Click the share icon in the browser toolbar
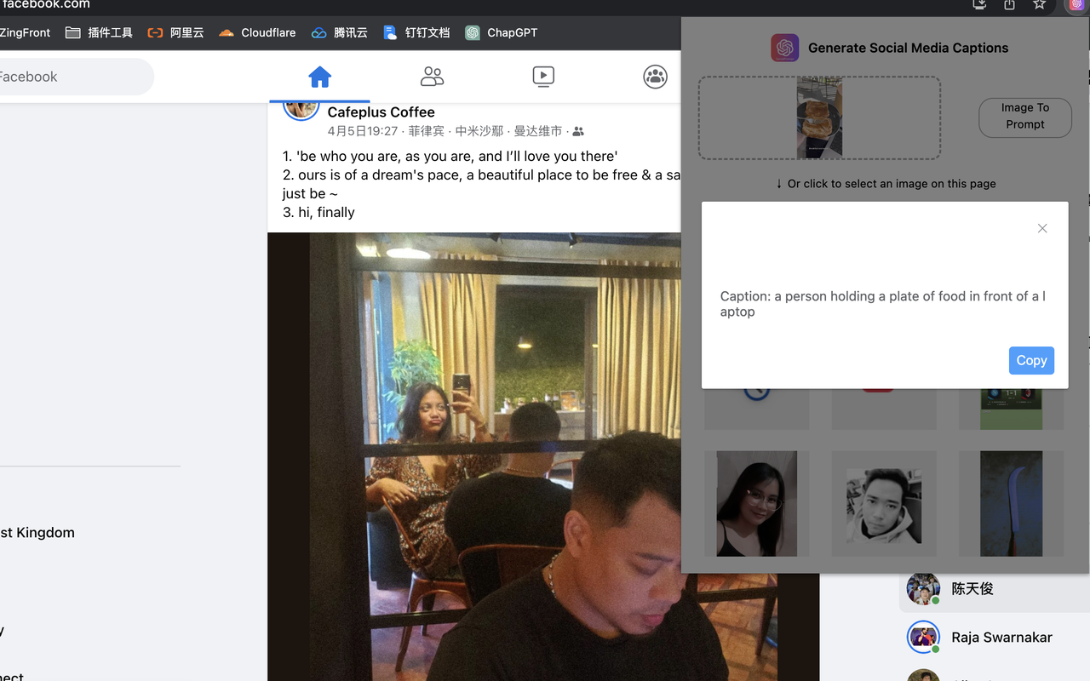The width and height of the screenshot is (1090, 681). (1009, 6)
